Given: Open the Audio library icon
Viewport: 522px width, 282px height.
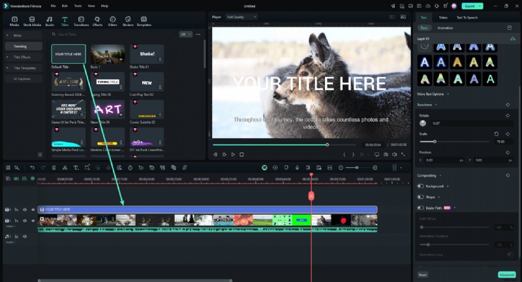Looking at the screenshot, I should [49, 21].
